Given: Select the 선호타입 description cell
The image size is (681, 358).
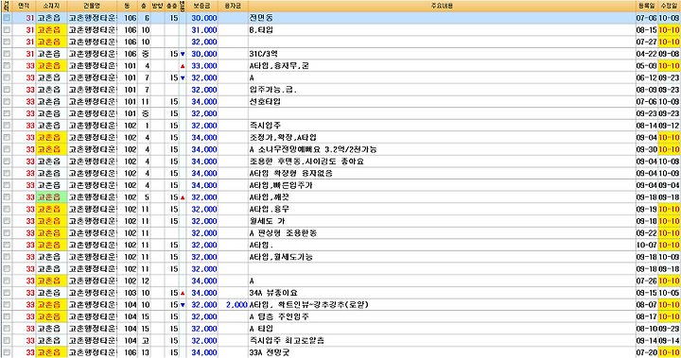Looking at the screenshot, I should (442, 102).
